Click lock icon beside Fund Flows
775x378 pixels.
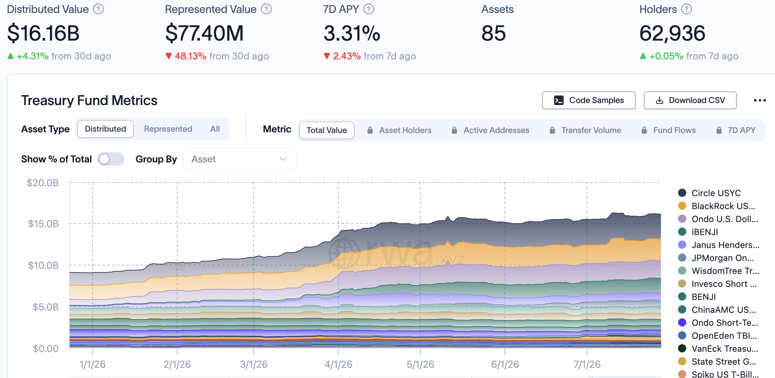[x=644, y=130]
